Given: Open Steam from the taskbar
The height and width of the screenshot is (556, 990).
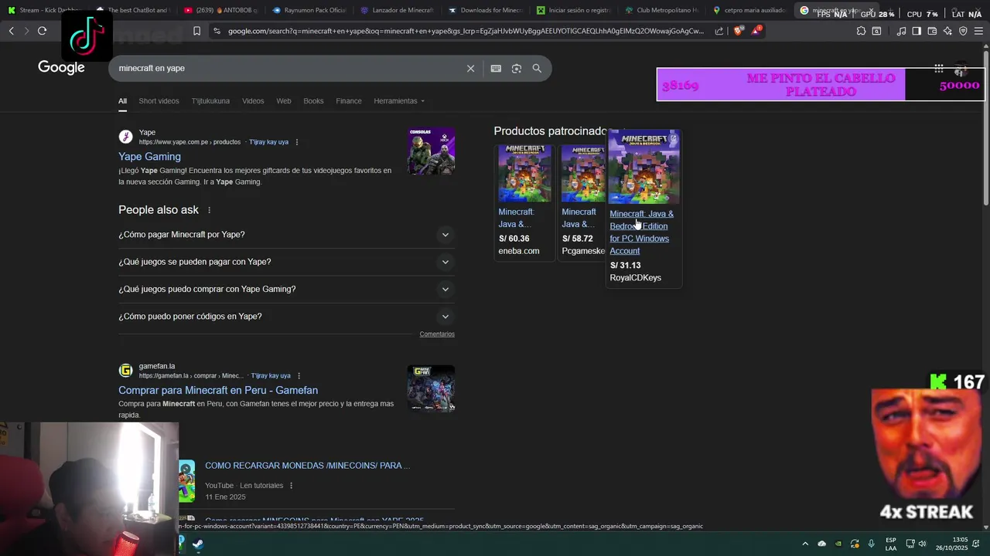Looking at the screenshot, I should click(198, 544).
